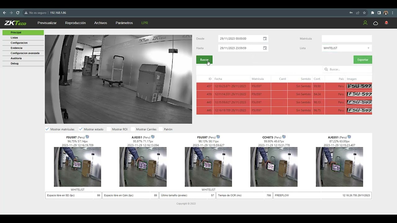Screen dimensions: 397x223
Task: Select table row with ID 439
Action: (x=284, y=94)
